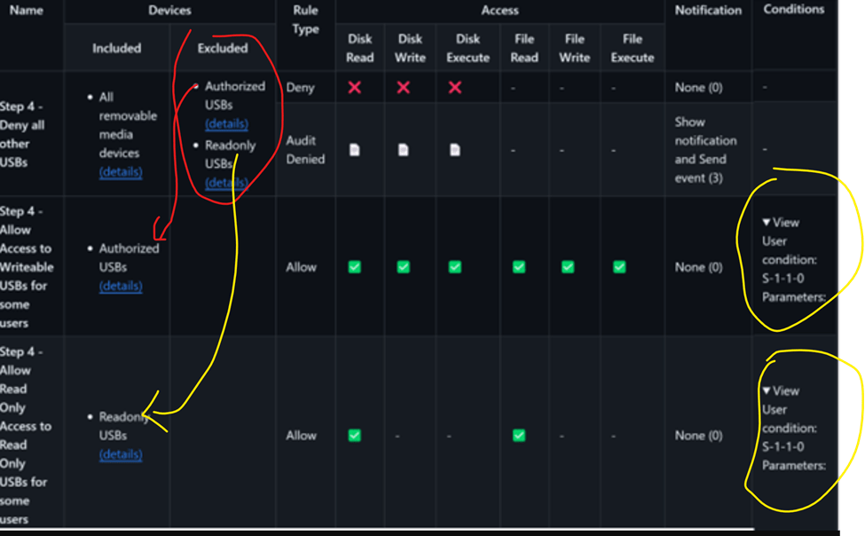The height and width of the screenshot is (536, 865).
Task: Toggle Disk Read checkmark in Writeable USBs row
Action: [355, 266]
